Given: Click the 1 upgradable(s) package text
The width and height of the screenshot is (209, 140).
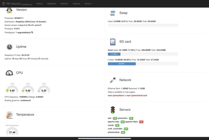Looking at the screenshot, I should 23,32.
